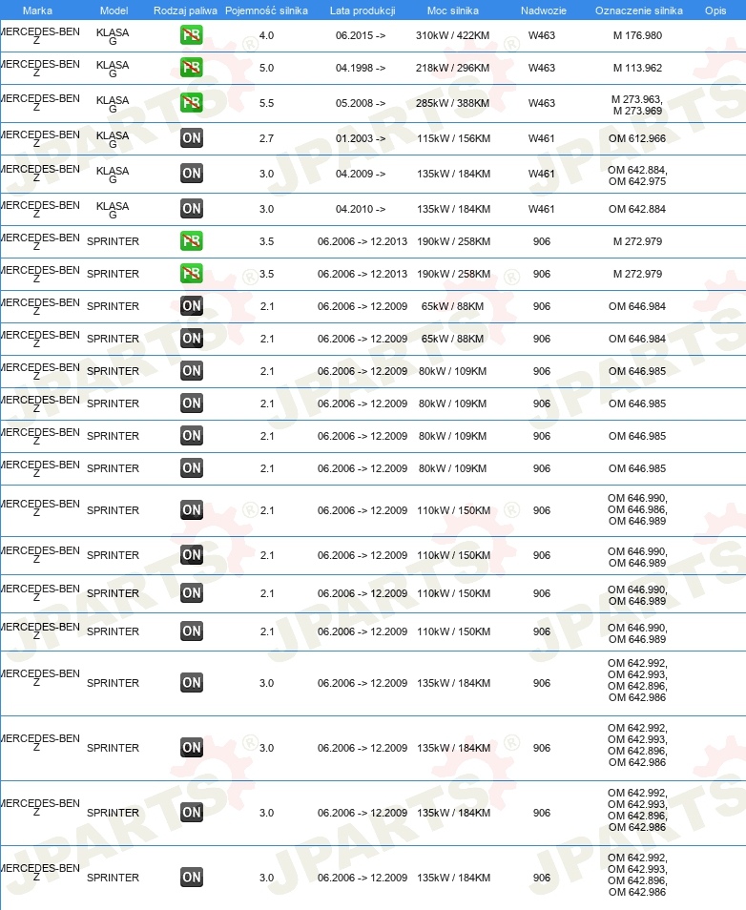This screenshot has width=746, height=910.
Task: Click the petrol fuel icon in the M 113.962 row
Action: 191,68
